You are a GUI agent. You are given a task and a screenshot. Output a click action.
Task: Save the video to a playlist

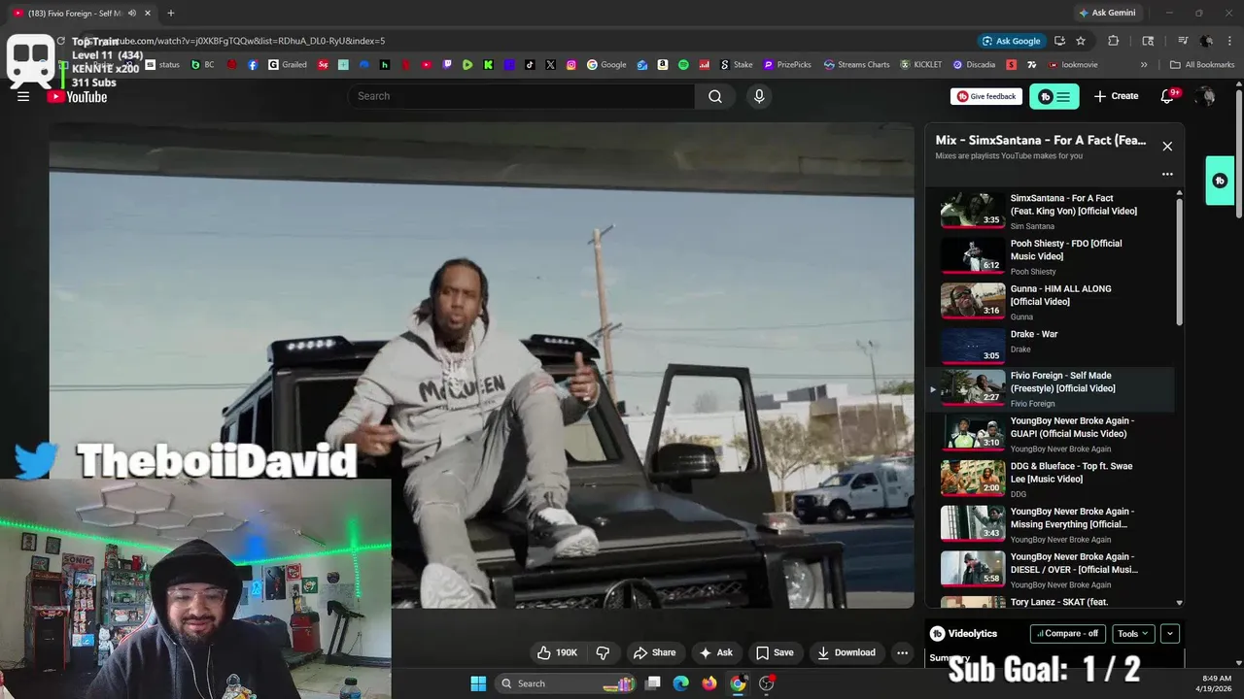coord(775,652)
